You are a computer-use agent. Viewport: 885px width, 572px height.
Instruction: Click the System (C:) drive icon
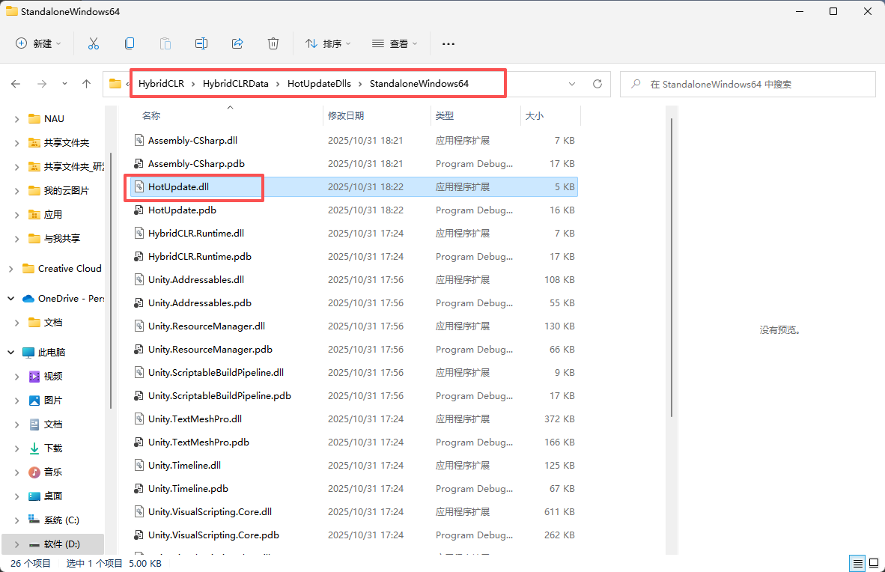click(x=34, y=520)
